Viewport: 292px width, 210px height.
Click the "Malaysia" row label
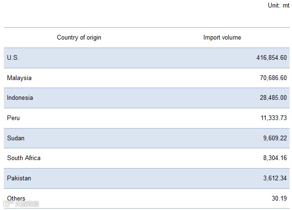(x=19, y=78)
